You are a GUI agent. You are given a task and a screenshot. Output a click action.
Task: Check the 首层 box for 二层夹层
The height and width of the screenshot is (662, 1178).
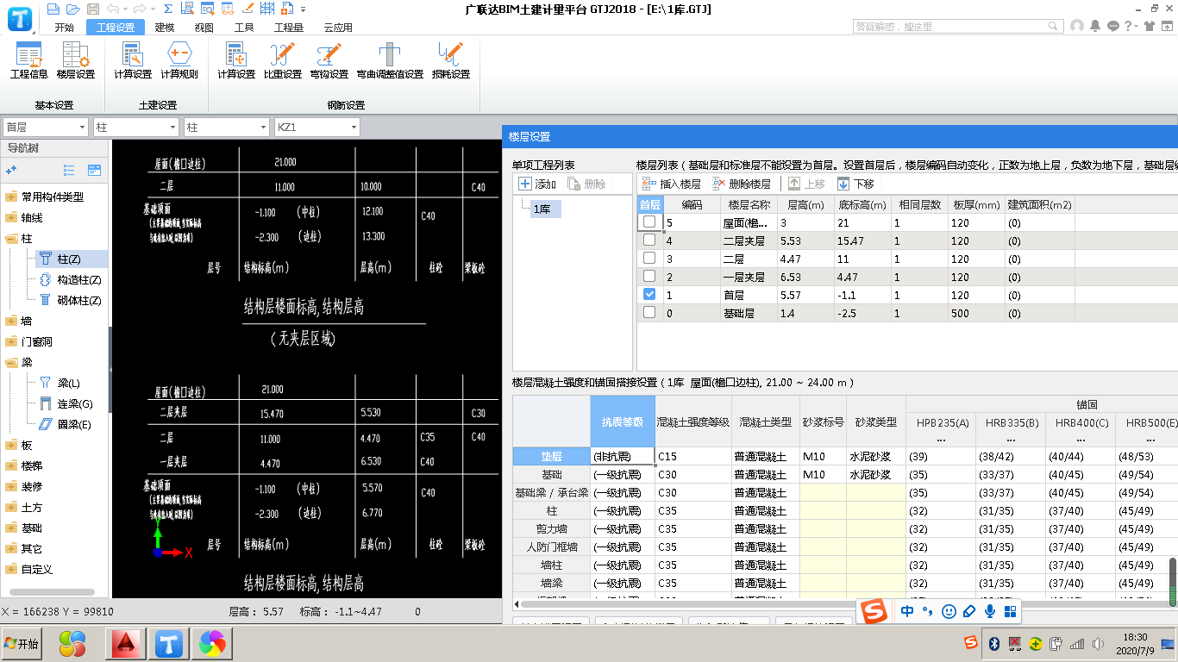pyautogui.click(x=649, y=240)
